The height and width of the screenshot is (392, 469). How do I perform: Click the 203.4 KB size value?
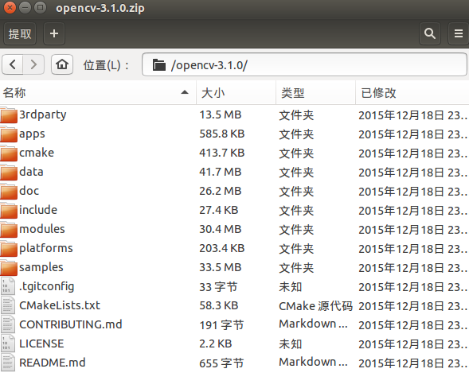pos(222,248)
